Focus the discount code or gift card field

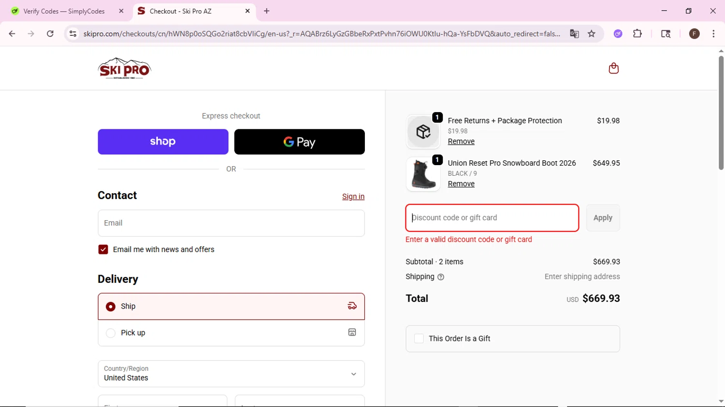492,218
